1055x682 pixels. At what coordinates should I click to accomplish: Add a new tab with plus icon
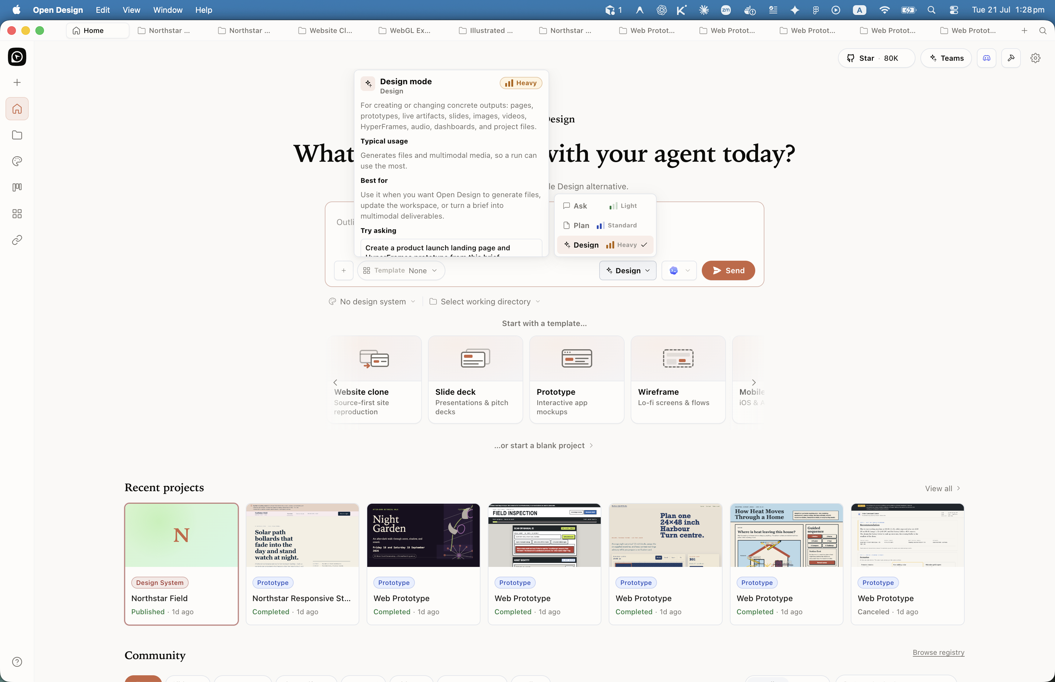(1024, 31)
